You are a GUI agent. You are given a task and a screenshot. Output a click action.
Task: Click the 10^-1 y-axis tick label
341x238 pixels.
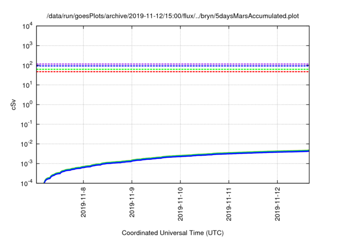pyautogui.click(x=27, y=124)
